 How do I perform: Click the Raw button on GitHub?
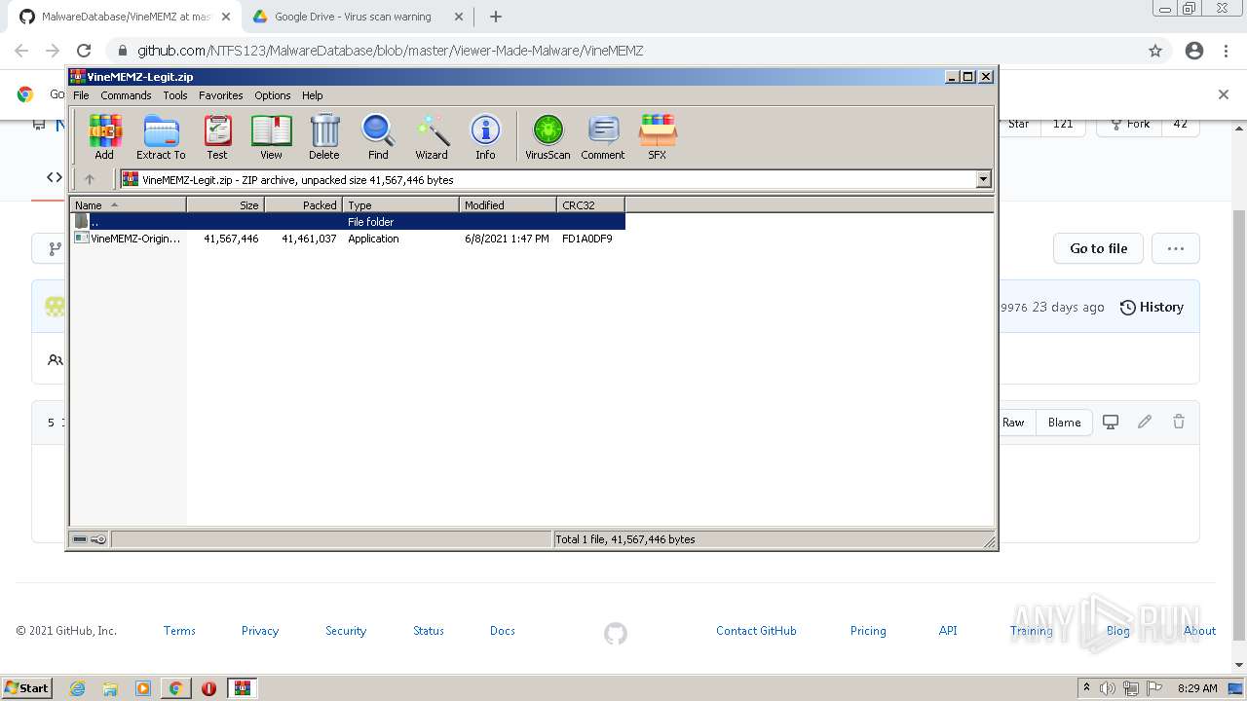tap(1013, 423)
